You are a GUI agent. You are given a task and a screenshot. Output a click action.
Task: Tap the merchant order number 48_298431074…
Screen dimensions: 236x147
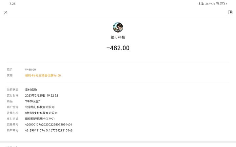coord(49,130)
